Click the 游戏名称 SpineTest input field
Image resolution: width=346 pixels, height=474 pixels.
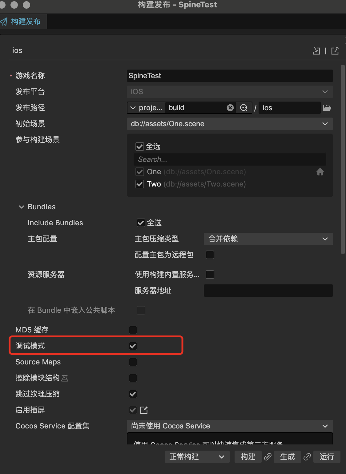point(230,76)
